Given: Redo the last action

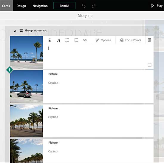Looking at the screenshot, I should point(94,6).
